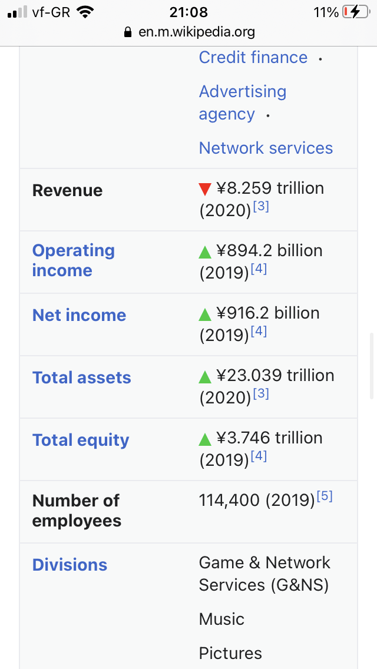Follow the Net income link
Screen dimensions: 377x669
point(80,315)
